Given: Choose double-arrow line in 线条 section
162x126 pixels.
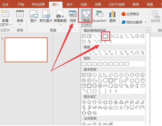Looking at the screenshot, I should tap(95, 53).
